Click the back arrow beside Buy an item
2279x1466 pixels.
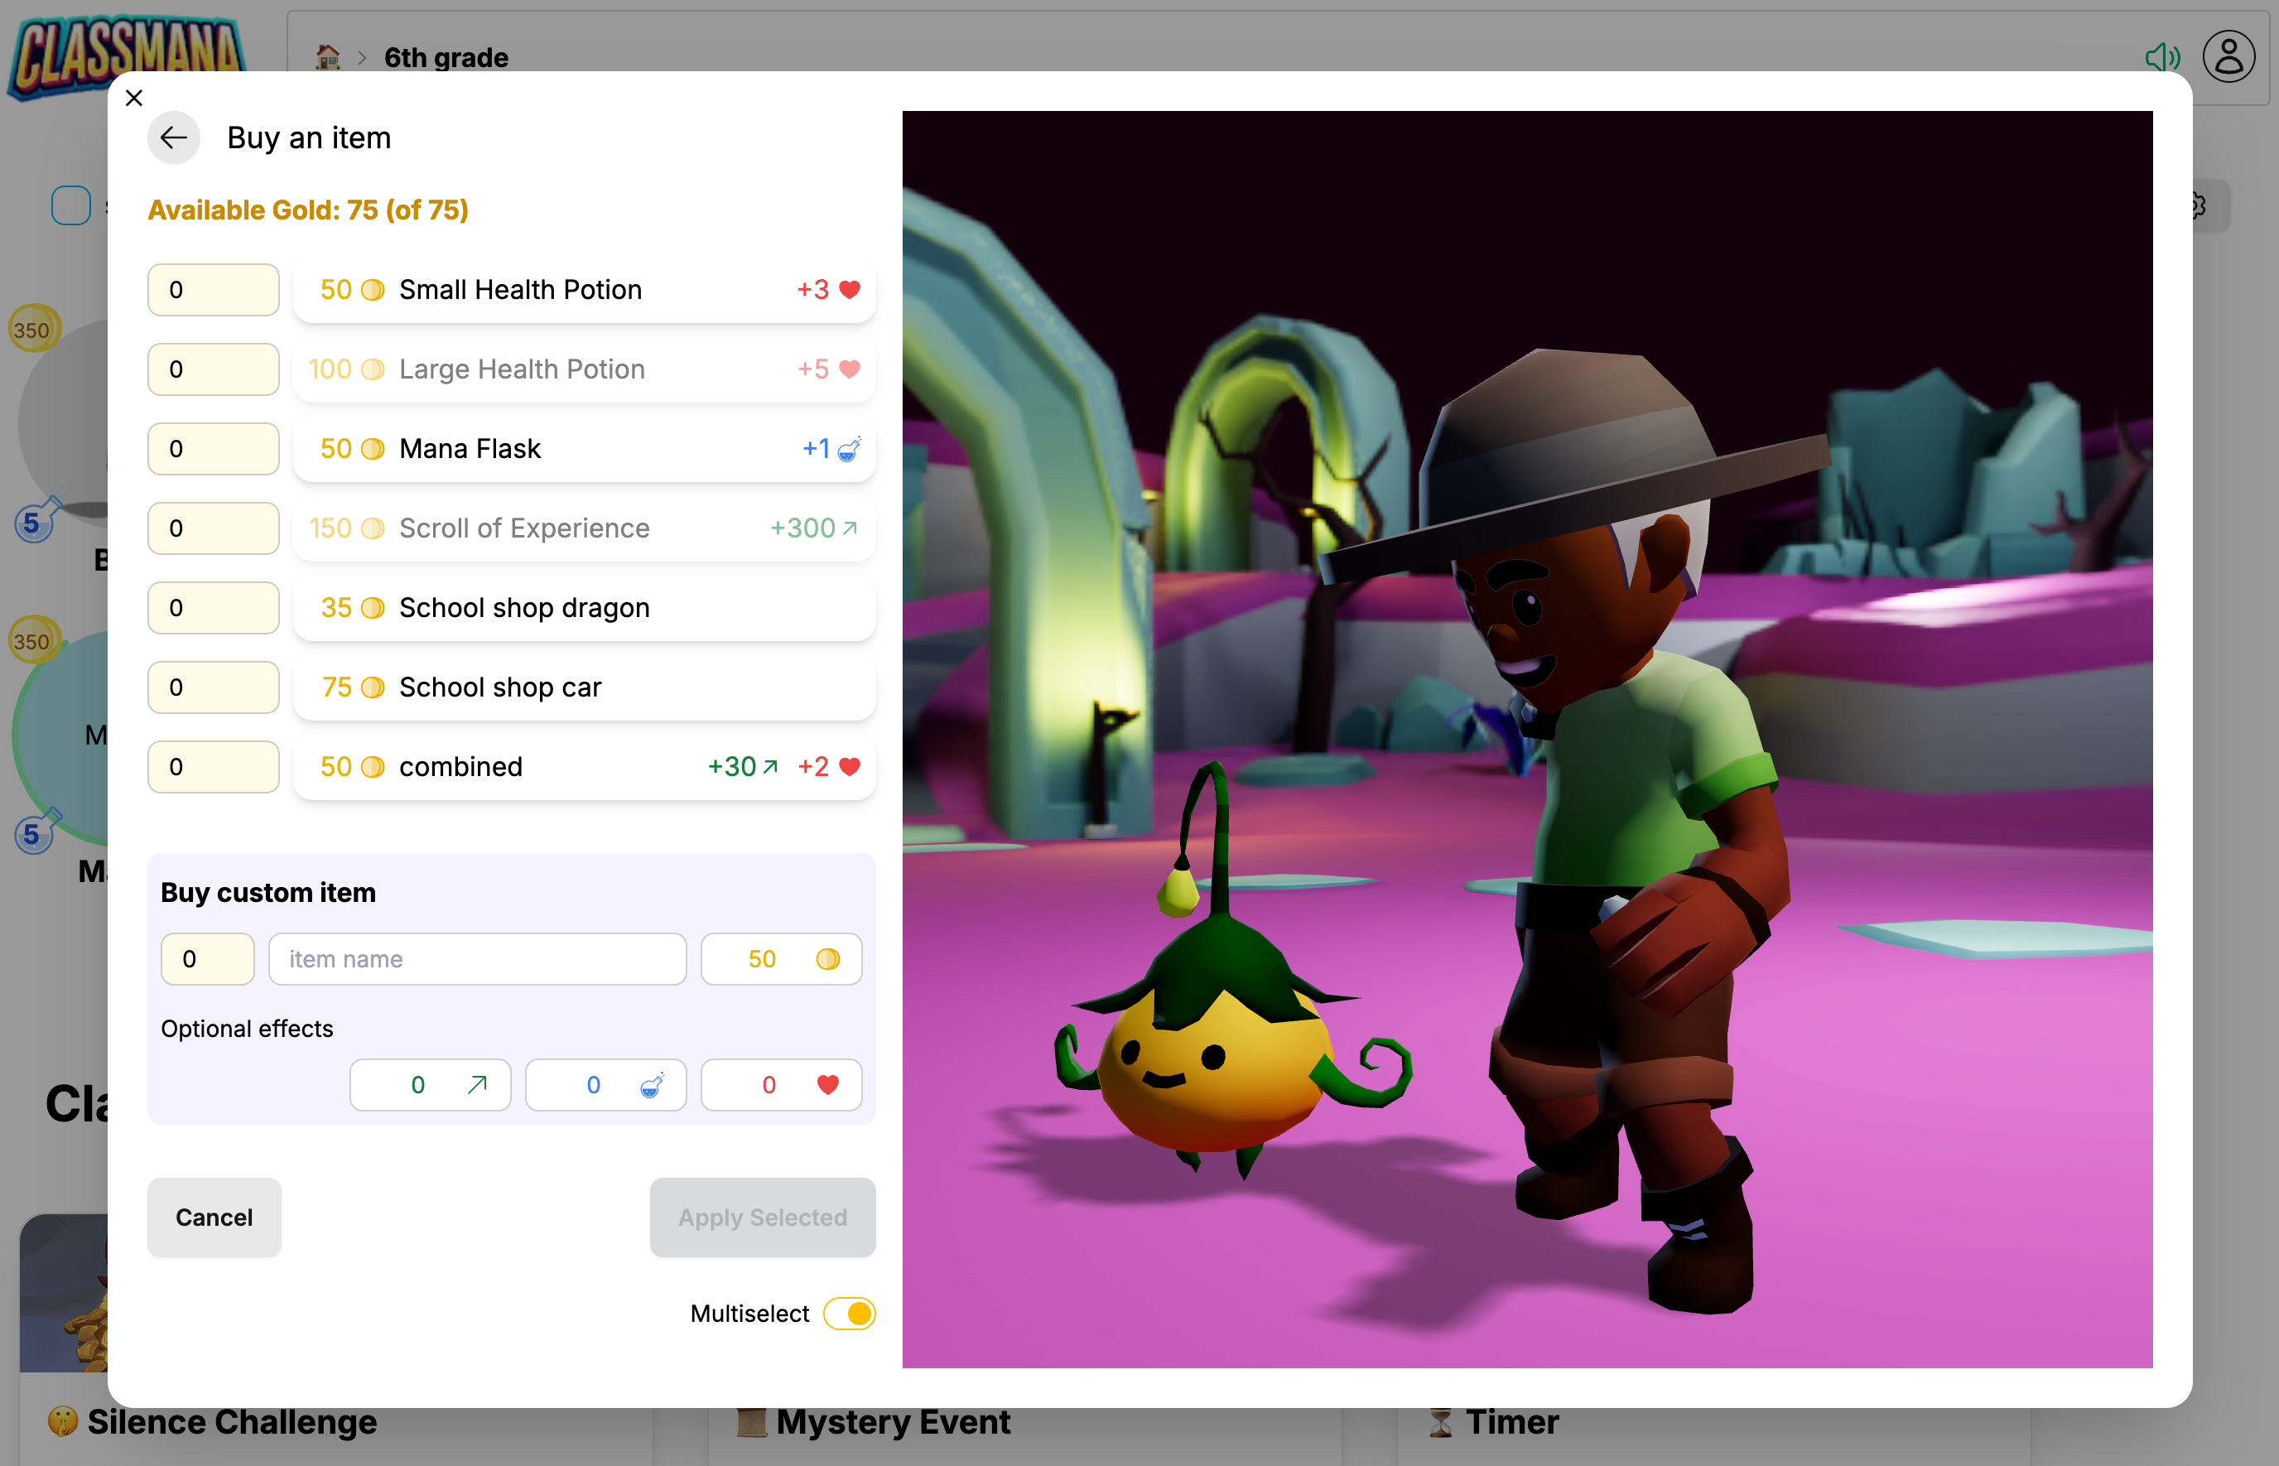pos(174,137)
